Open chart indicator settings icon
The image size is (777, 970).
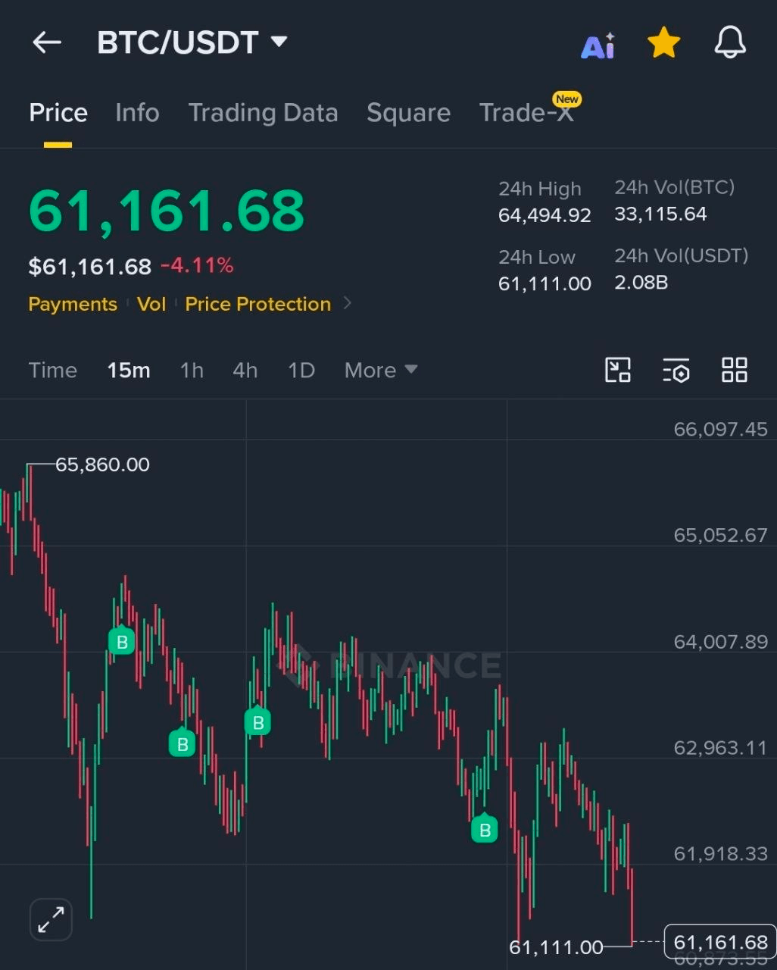click(x=676, y=370)
